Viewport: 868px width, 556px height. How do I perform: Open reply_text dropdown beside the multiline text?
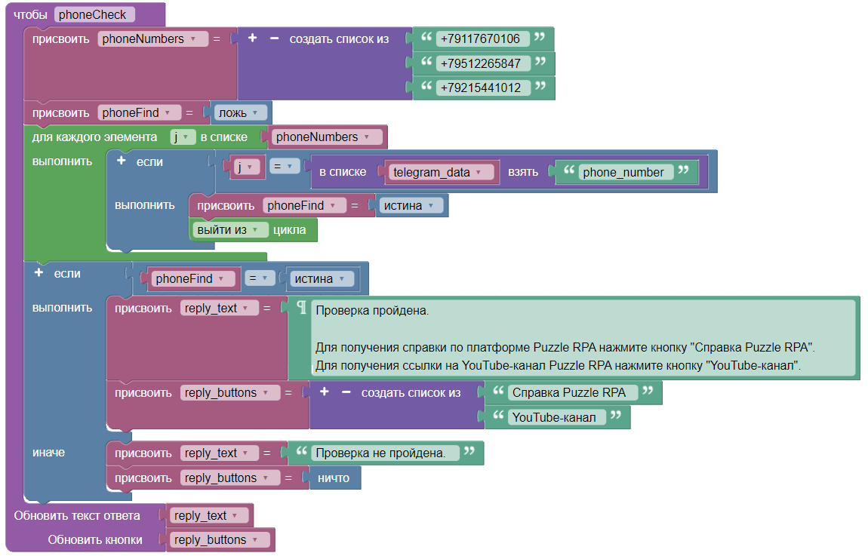[x=219, y=308]
